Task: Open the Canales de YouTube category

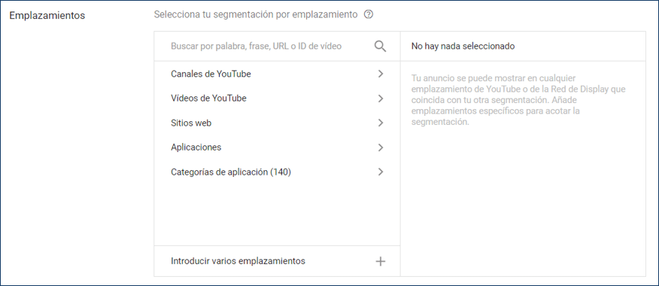Action: point(277,74)
